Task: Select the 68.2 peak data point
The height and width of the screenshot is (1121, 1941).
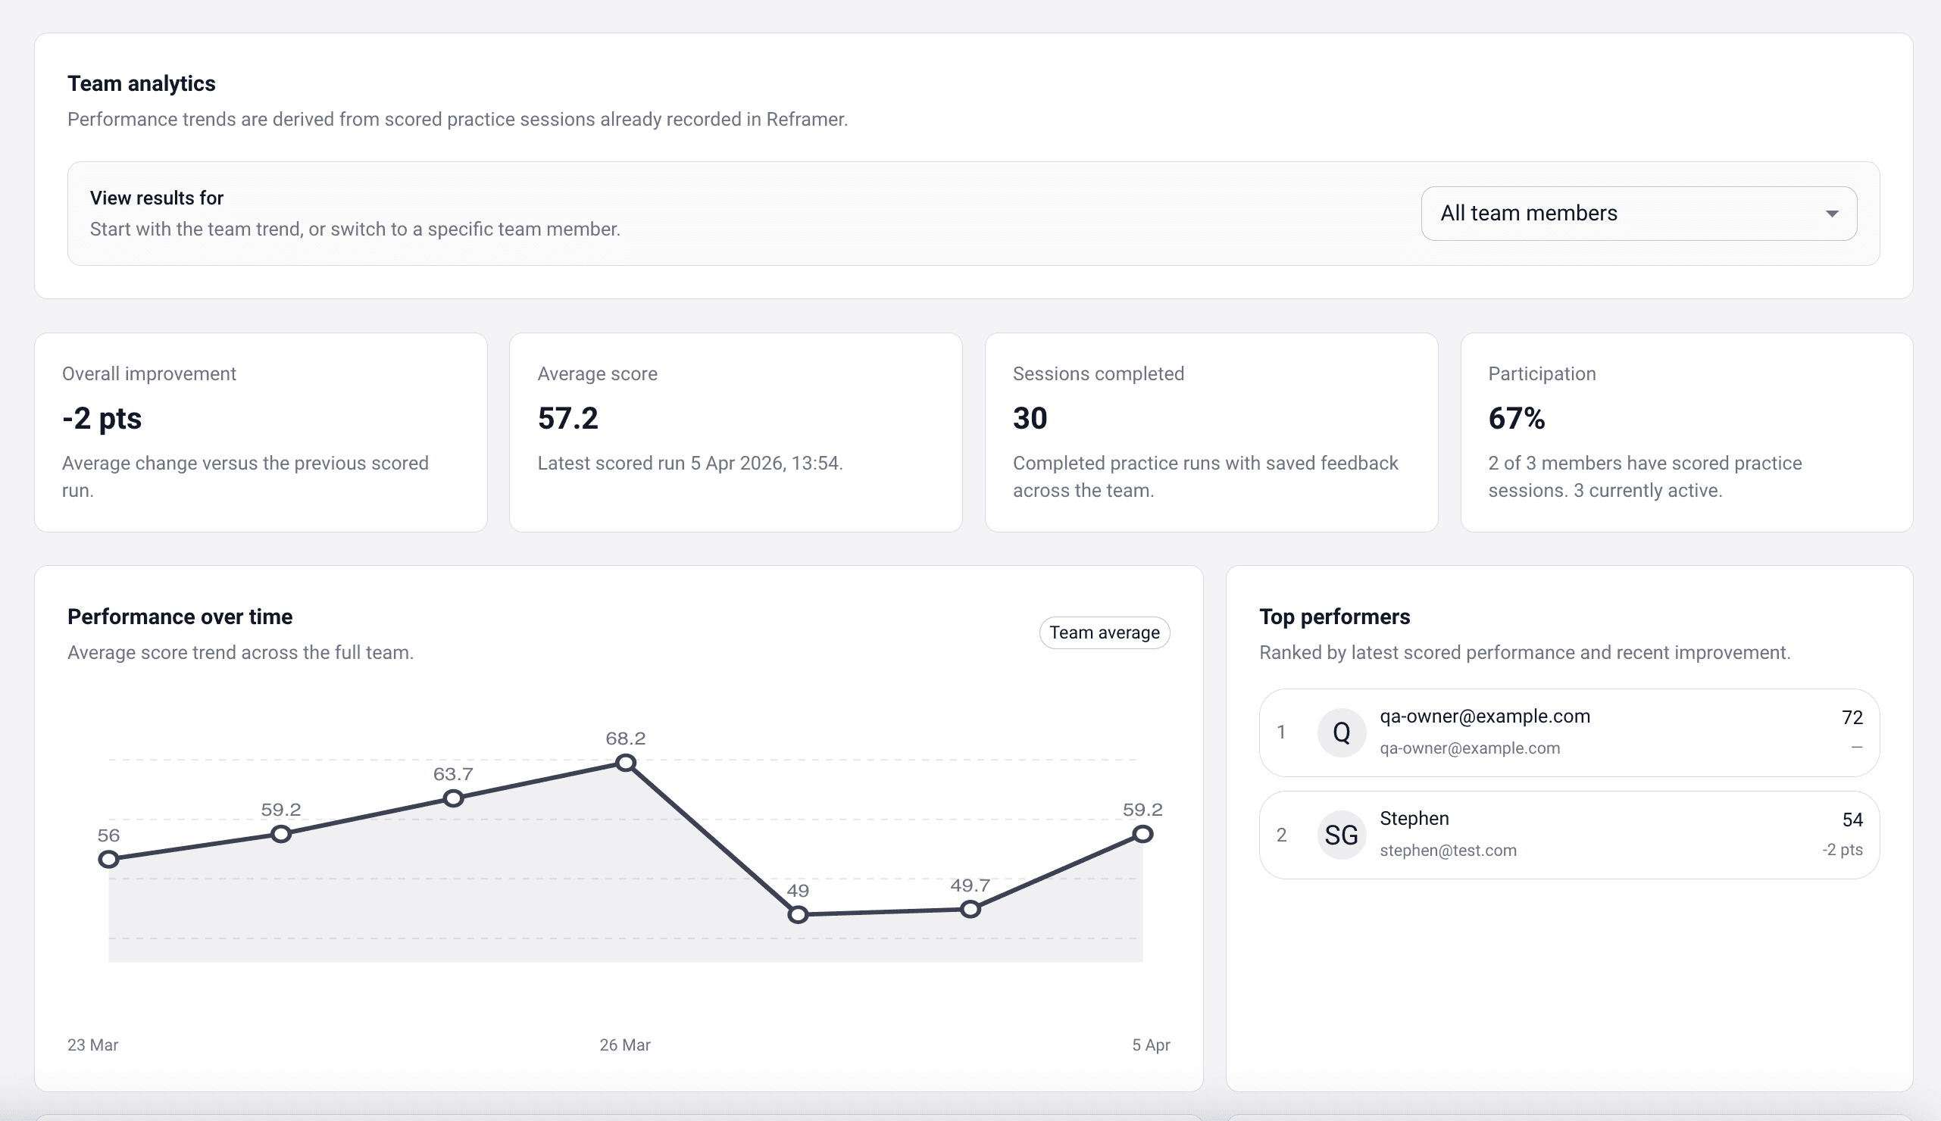Action: point(625,763)
